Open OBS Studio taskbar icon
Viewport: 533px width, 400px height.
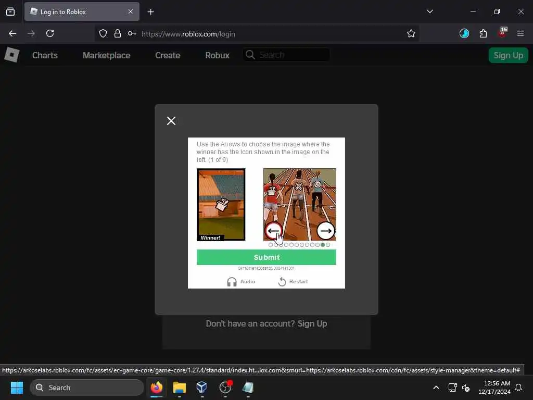[225, 387]
